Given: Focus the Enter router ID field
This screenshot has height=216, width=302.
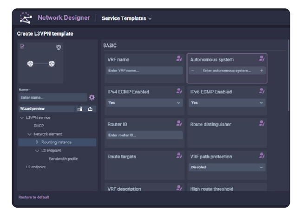Looking at the screenshot, I should point(144,135).
